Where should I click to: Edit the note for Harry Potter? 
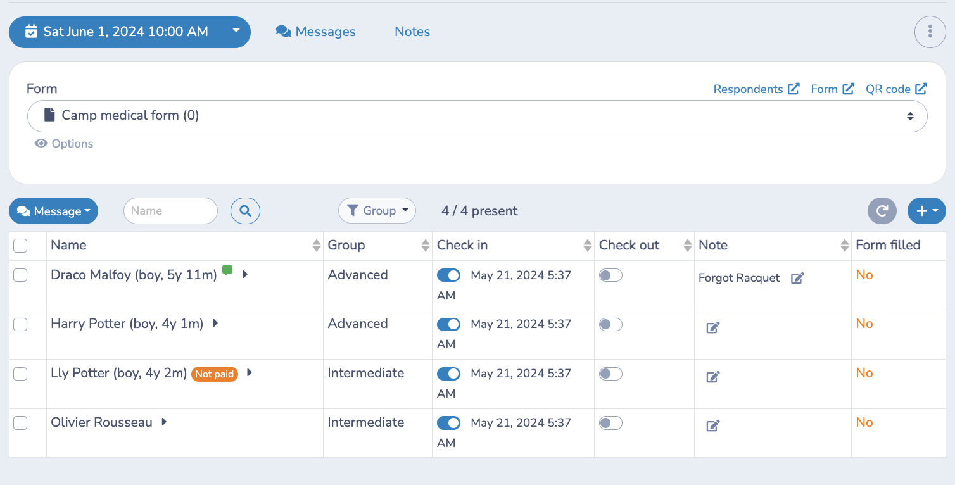pos(713,327)
